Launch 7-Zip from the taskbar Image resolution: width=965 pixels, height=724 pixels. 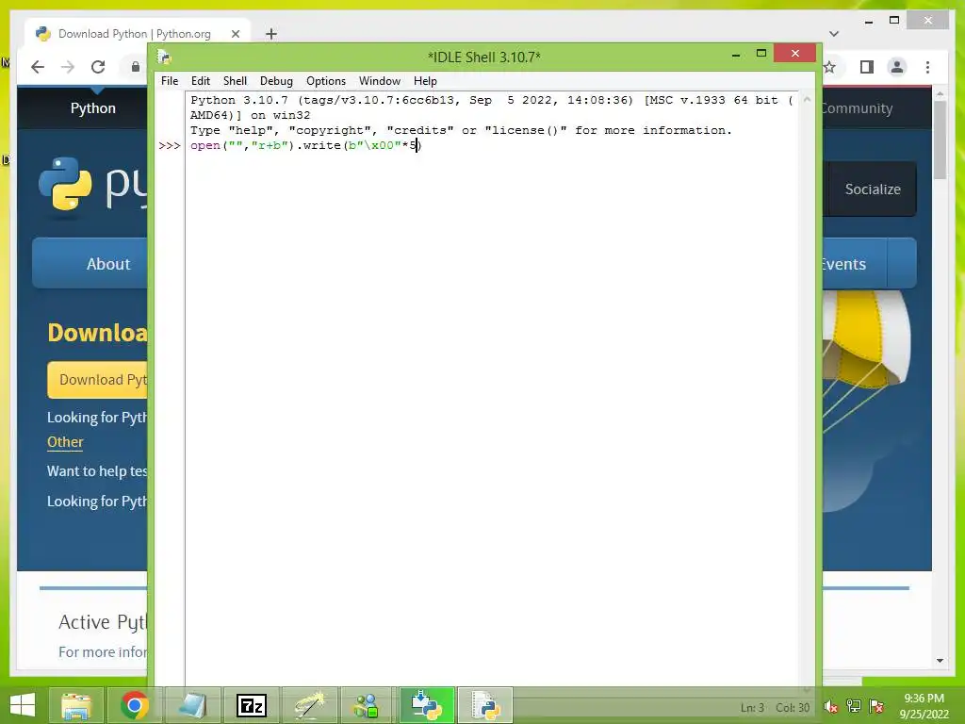pos(251,705)
